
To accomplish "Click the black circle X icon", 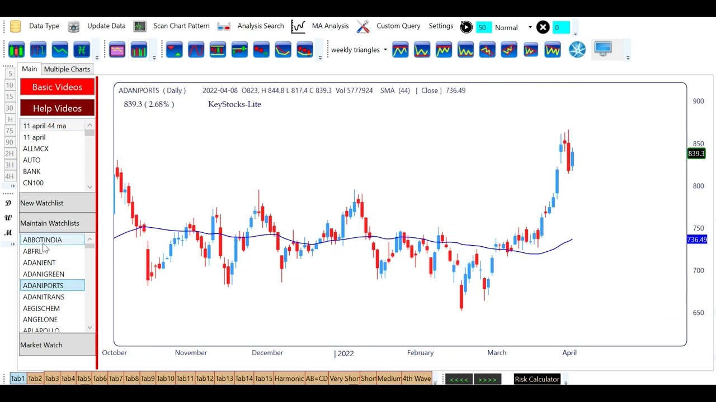I will tap(543, 27).
